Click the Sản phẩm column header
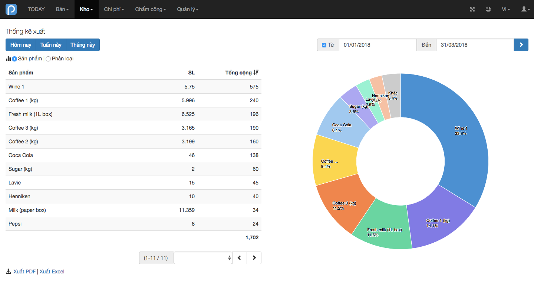Image resolution: width=534 pixels, height=306 pixels. point(21,73)
